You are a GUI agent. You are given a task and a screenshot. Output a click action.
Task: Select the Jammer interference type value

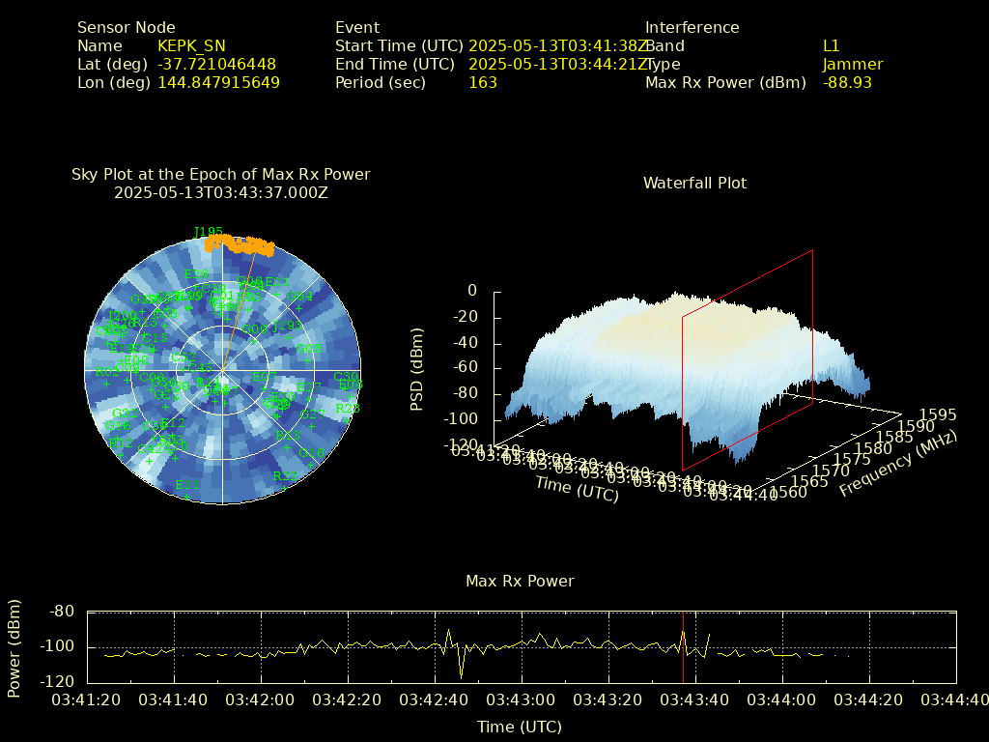point(852,65)
